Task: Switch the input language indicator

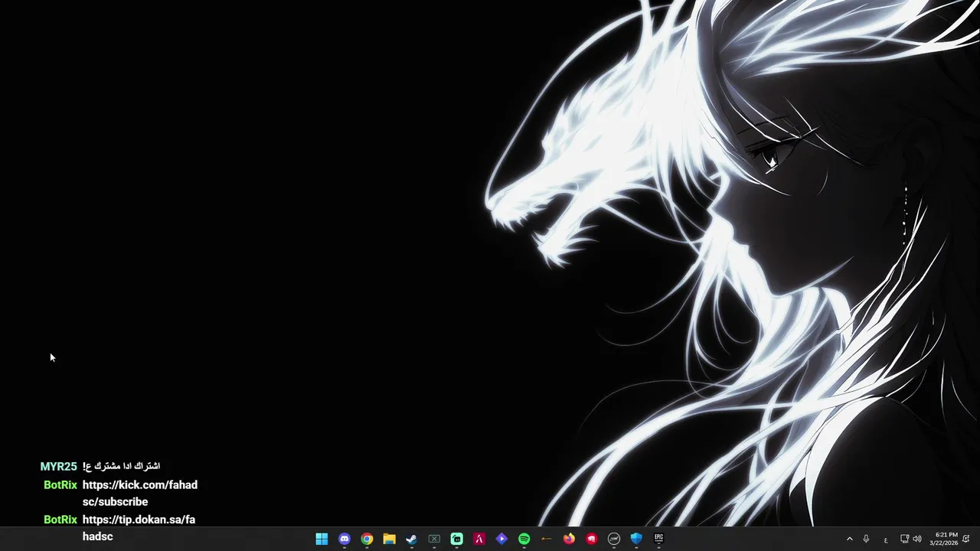Action: (886, 540)
